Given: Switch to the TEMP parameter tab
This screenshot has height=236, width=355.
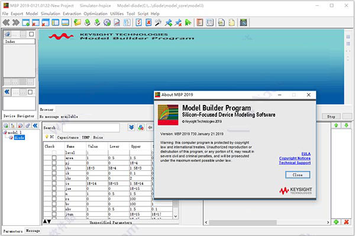Looking at the screenshot, I should point(86,138).
